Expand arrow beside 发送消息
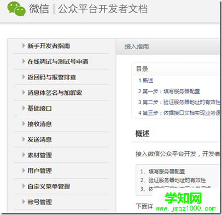 pyautogui.click(x=24, y=139)
